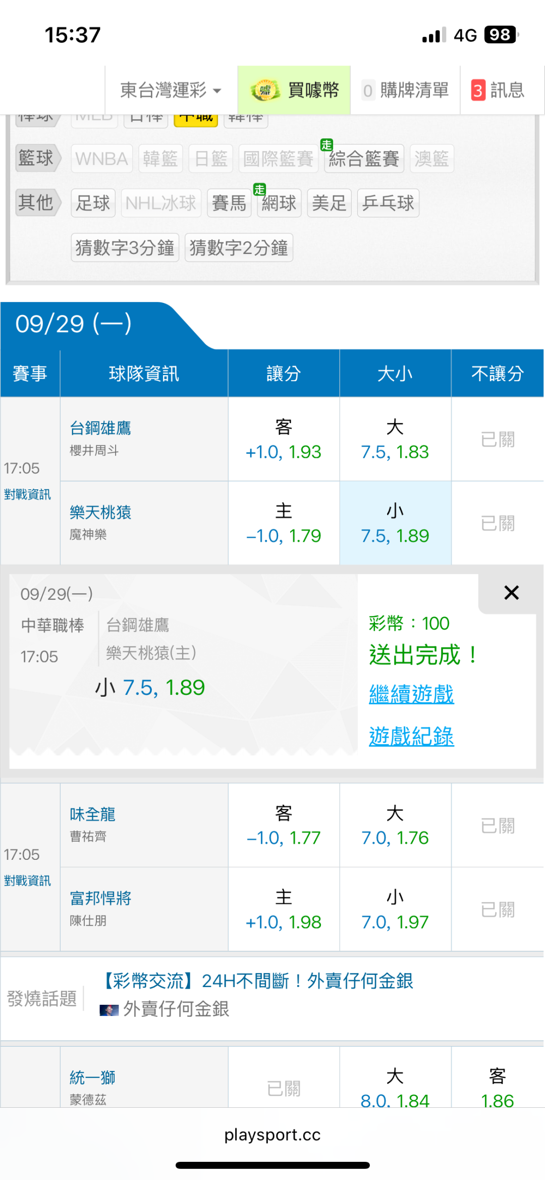This screenshot has width=545, height=1180.
Task: Select the 猜數字3分鐘 game tab
Action: (x=125, y=247)
